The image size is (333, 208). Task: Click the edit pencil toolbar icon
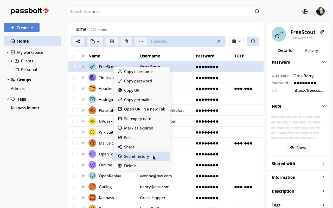pos(112,41)
